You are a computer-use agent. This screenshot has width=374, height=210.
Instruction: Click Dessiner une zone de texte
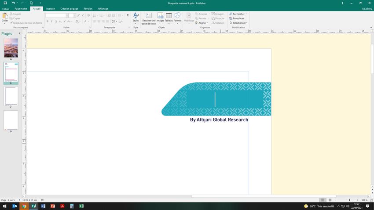[x=149, y=18]
